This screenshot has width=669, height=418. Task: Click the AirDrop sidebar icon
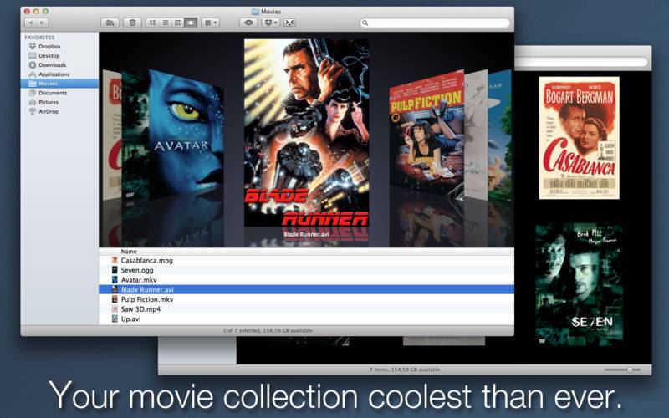pos(33,112)
